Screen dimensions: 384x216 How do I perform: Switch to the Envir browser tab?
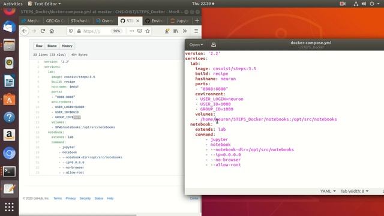pyautogui.click(x=155, y=21)
